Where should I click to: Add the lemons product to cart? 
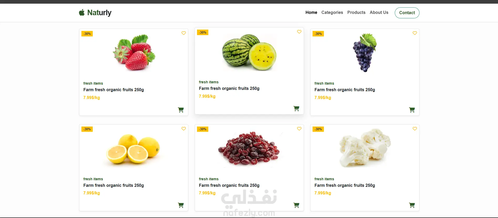[181, 205]
